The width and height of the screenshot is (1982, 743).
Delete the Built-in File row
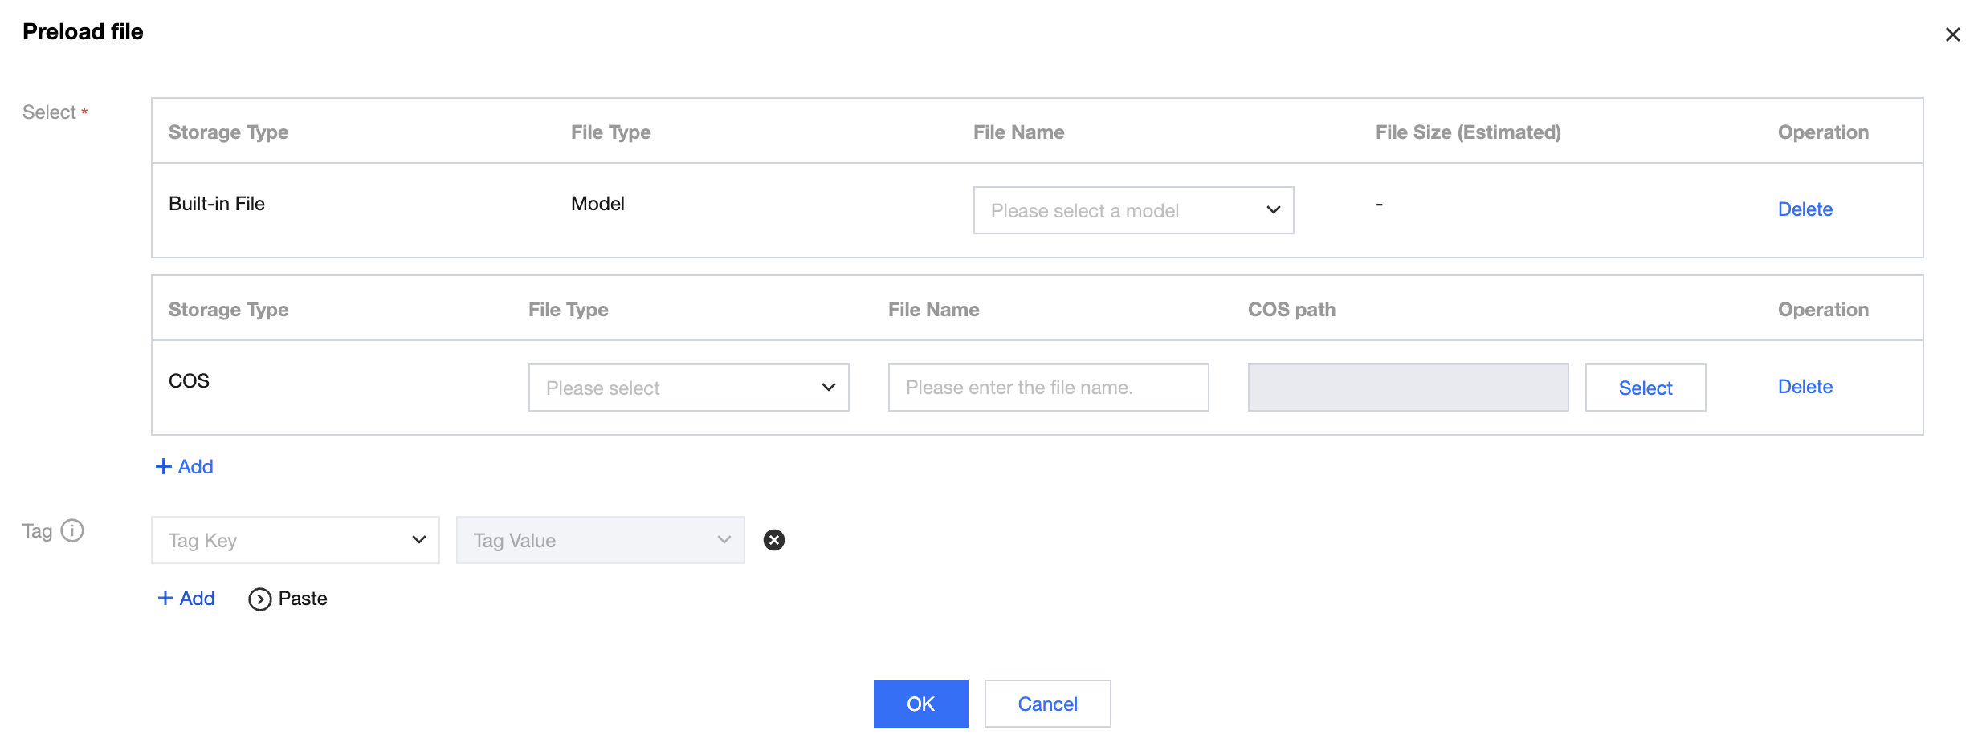tap(1805, 209)
